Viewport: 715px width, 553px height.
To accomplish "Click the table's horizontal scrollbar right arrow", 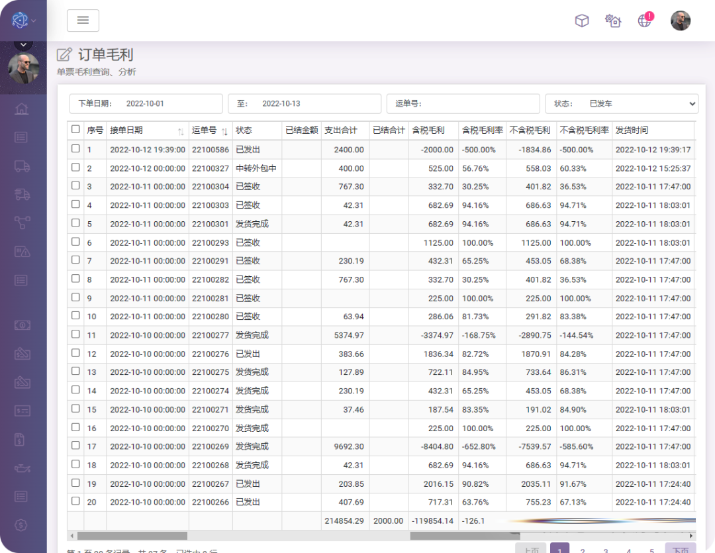I will pos(692,536).
